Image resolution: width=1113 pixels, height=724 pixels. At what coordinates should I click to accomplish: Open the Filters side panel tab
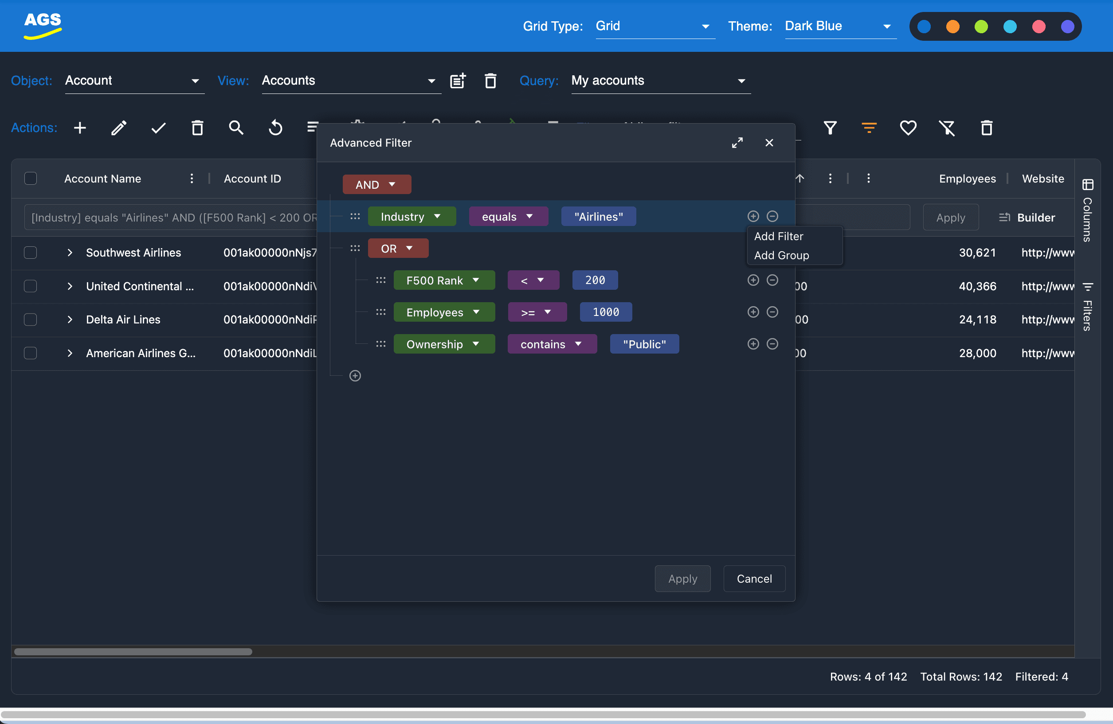tap(1087, 307)
